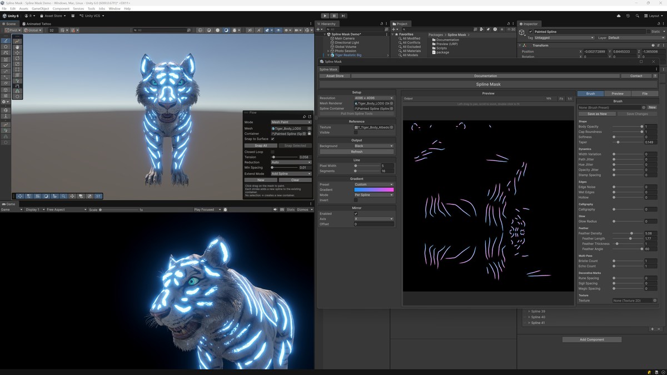Toggle the scene visibility eye icon
The width and height of the screenshot is (667, 375).
[278, 30]
